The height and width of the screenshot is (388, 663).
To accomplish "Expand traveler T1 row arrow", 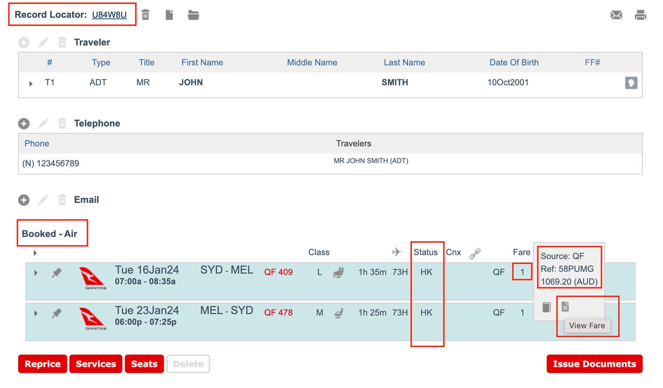I will pos(31,83).
